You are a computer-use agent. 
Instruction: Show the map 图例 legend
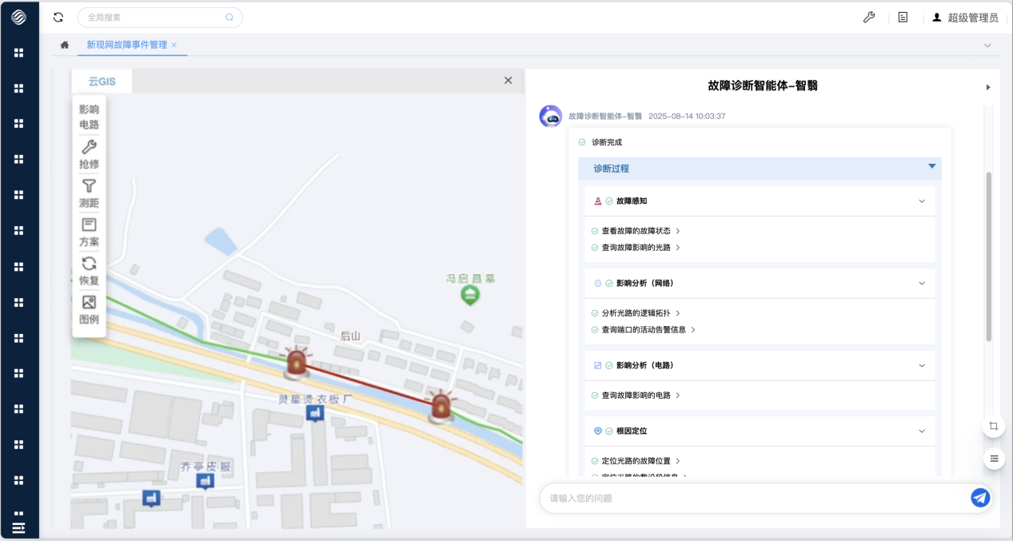point(89,310)
